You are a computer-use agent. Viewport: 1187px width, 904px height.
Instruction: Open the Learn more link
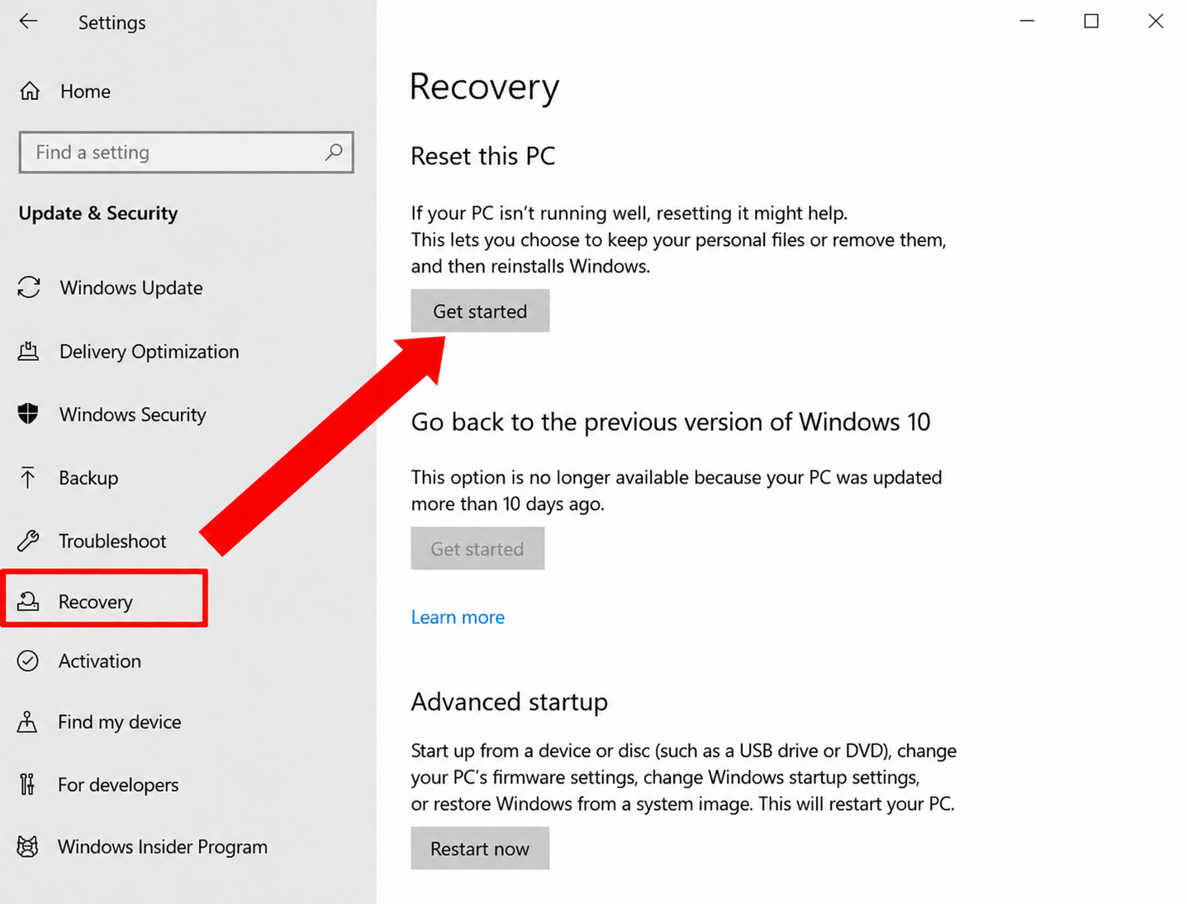[458, 617]
